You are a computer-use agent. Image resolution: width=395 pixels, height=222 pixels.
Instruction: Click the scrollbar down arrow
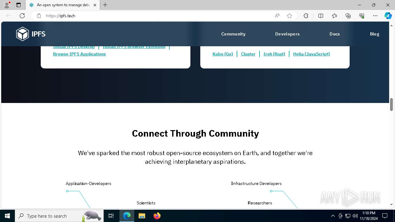pos(391,204)
